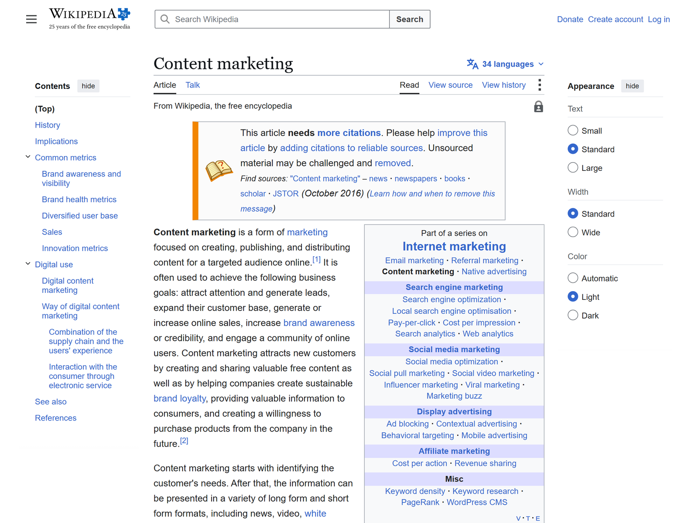Viewport: 698px width, 523px height.
Task: Open Search engine optimization link
Action: [x=452, y=299]
